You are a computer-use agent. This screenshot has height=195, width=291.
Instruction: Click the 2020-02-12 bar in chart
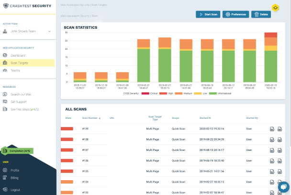pyautogui.click(x=271, y=57)
